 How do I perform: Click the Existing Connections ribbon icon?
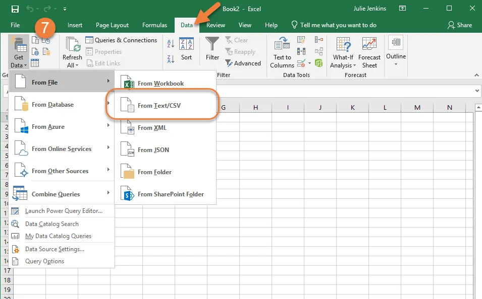tap(46, 52)
